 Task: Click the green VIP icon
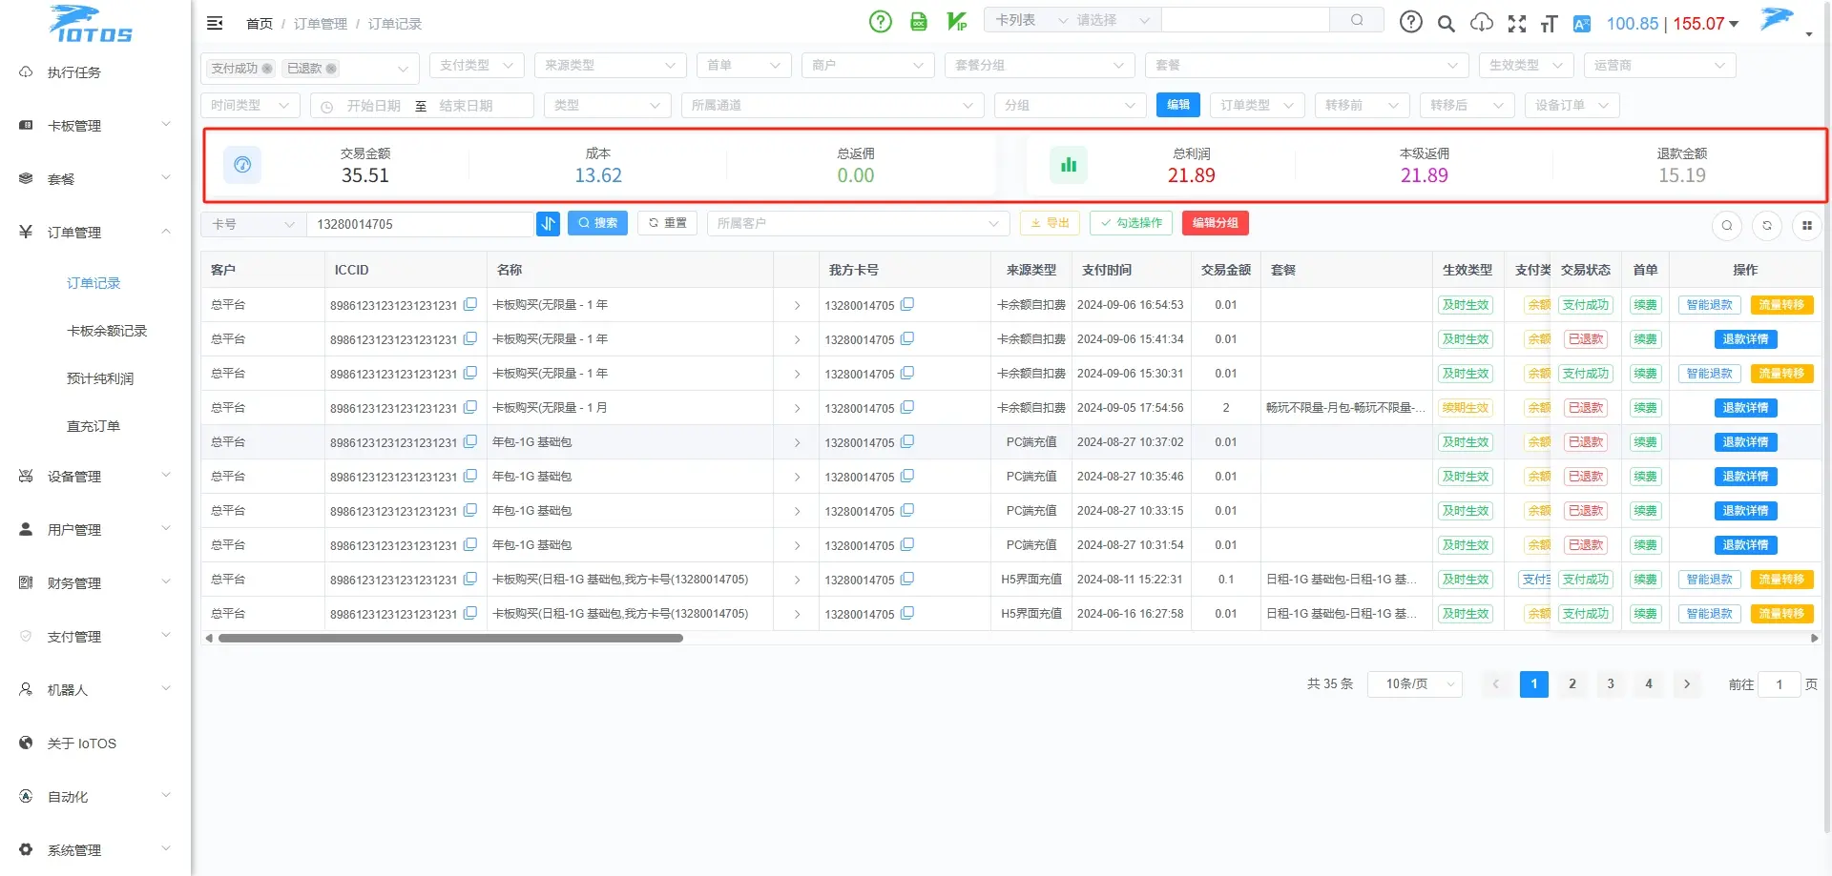coord(956,21)
